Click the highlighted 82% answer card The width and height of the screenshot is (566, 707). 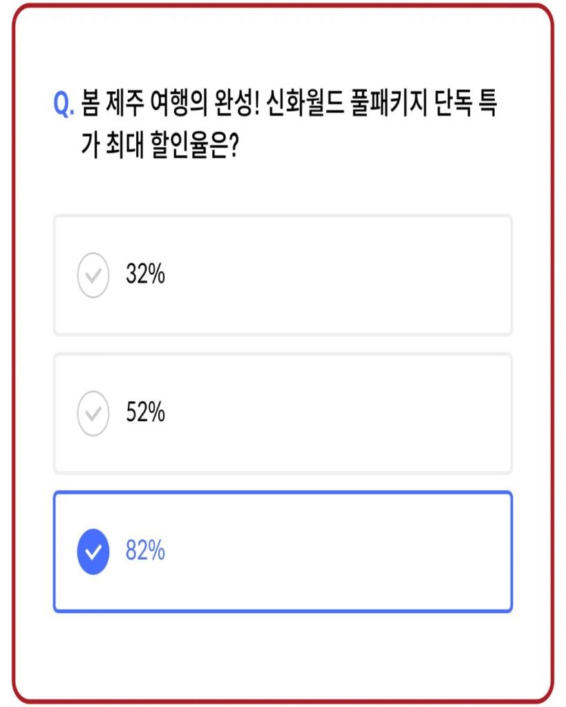[282, 550]
